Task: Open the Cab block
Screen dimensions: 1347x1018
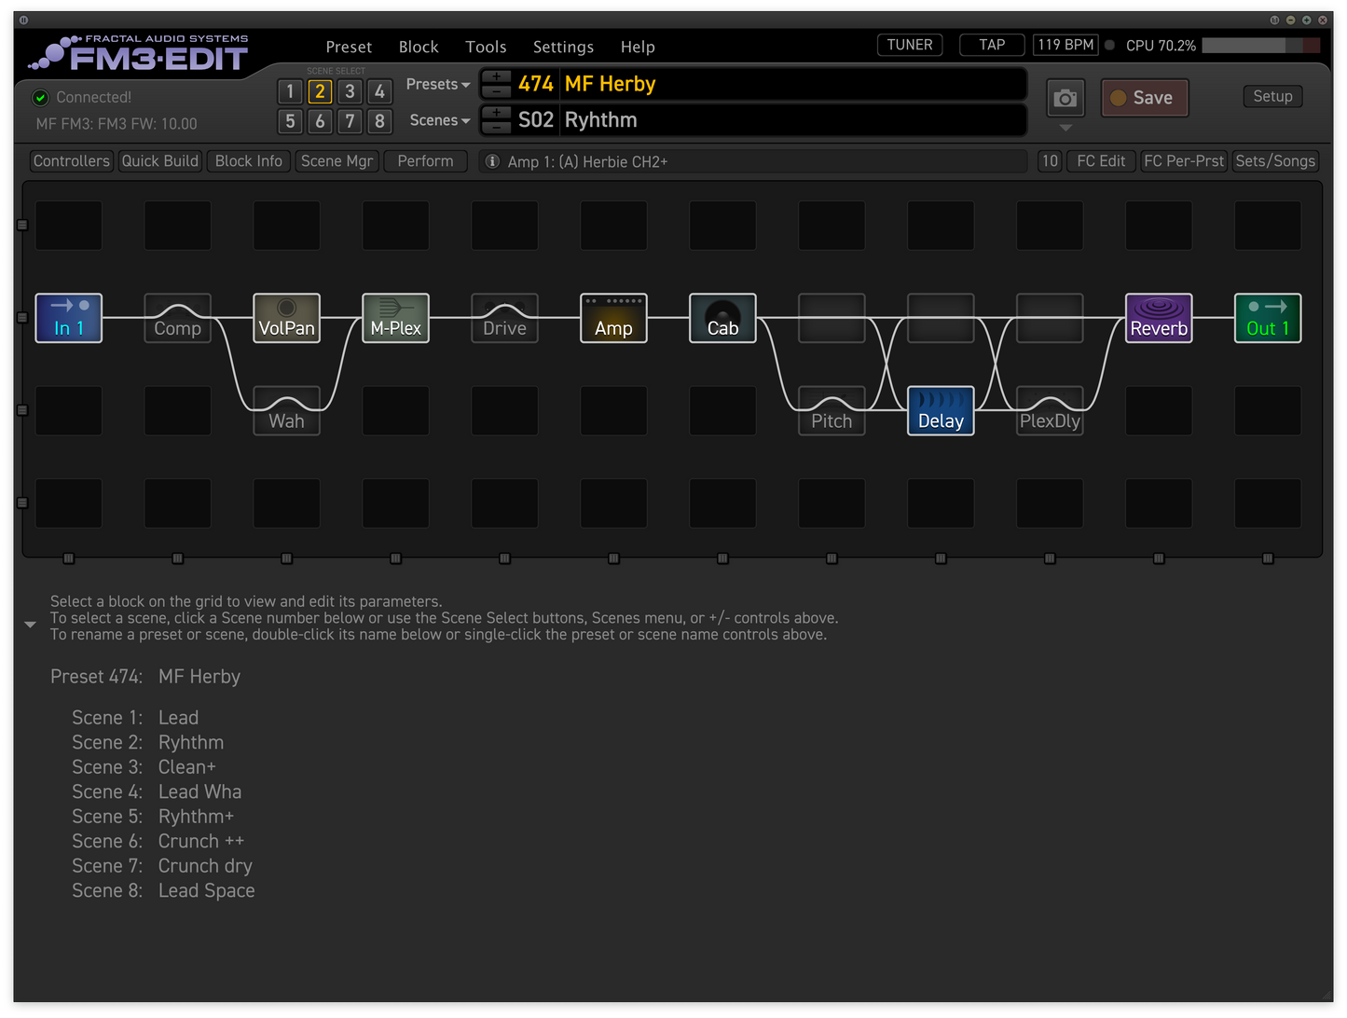Action: 722,318
